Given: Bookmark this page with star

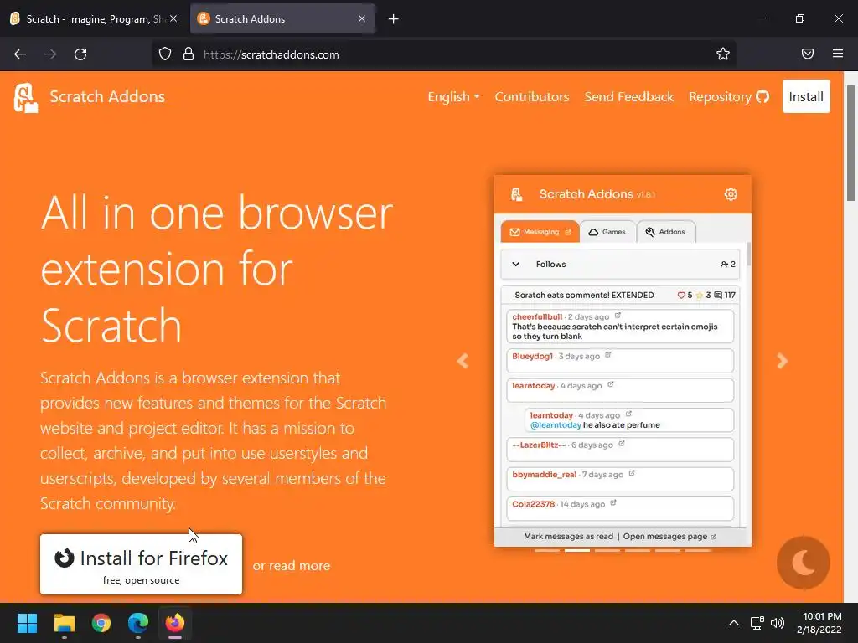Looking at the screenshot, I should 723,54.
